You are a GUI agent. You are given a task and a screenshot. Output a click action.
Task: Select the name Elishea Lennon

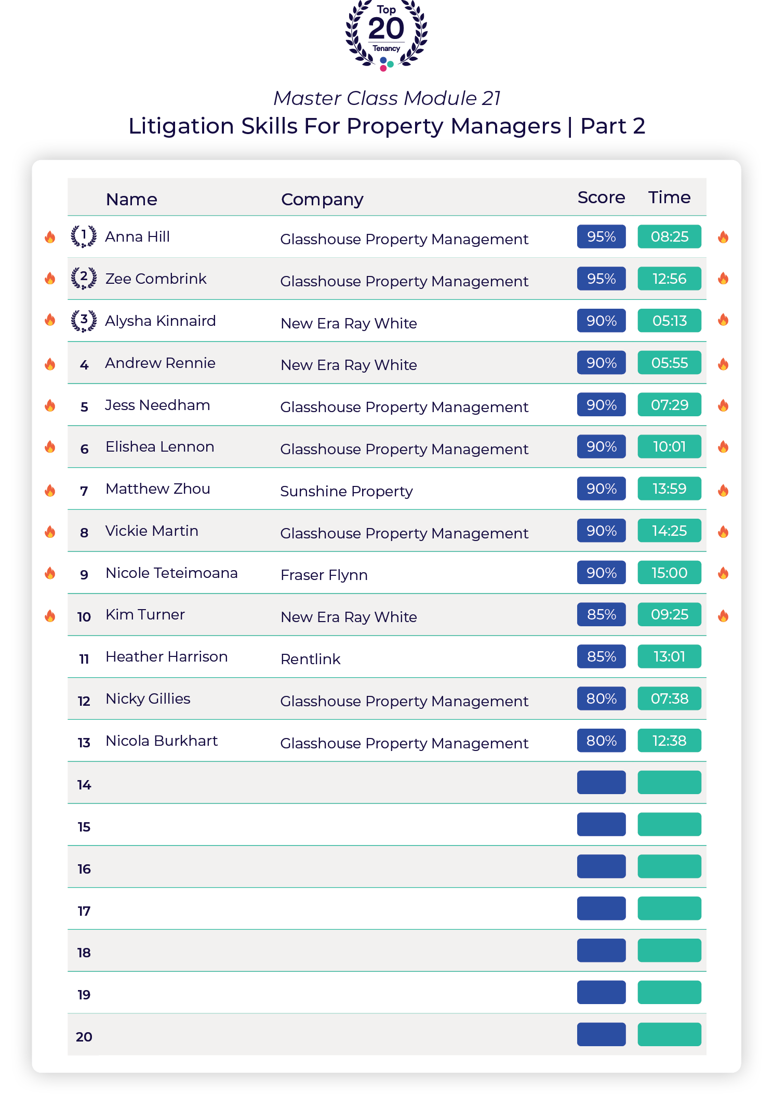pos(160,447)
